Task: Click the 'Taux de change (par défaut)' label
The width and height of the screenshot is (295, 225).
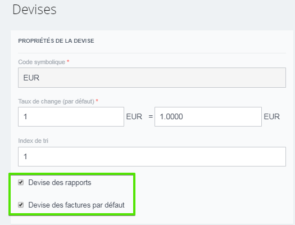Action: click(x=56, y=101)
